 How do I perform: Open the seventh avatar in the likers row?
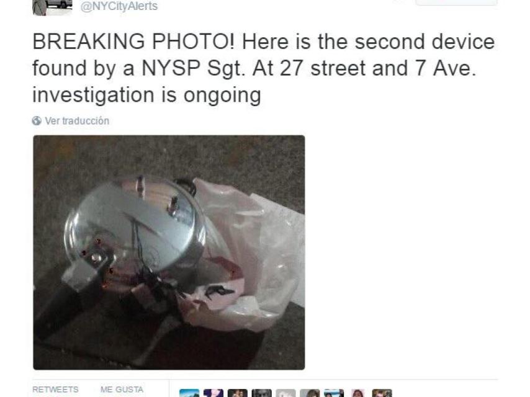(334, 393)
